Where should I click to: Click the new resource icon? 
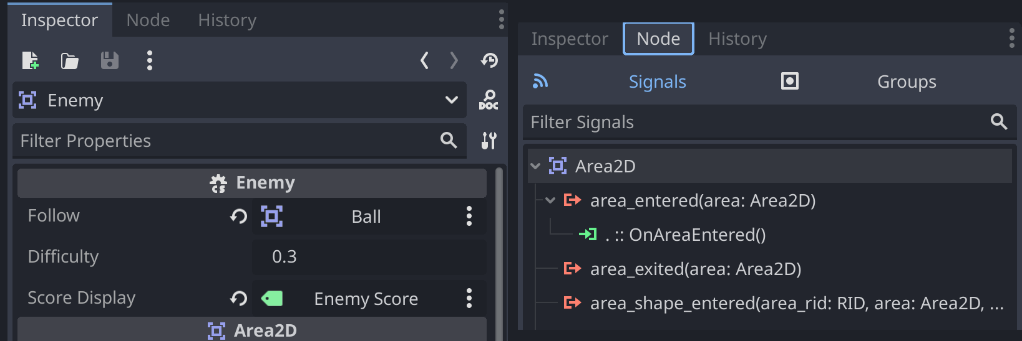click(30, 60)
